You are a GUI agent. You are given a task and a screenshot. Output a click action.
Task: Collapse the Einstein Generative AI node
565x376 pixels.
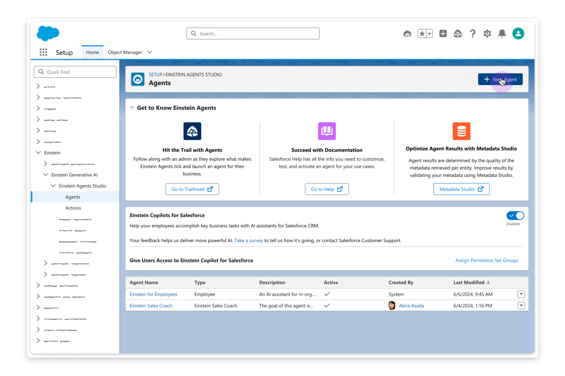(46, 175)
